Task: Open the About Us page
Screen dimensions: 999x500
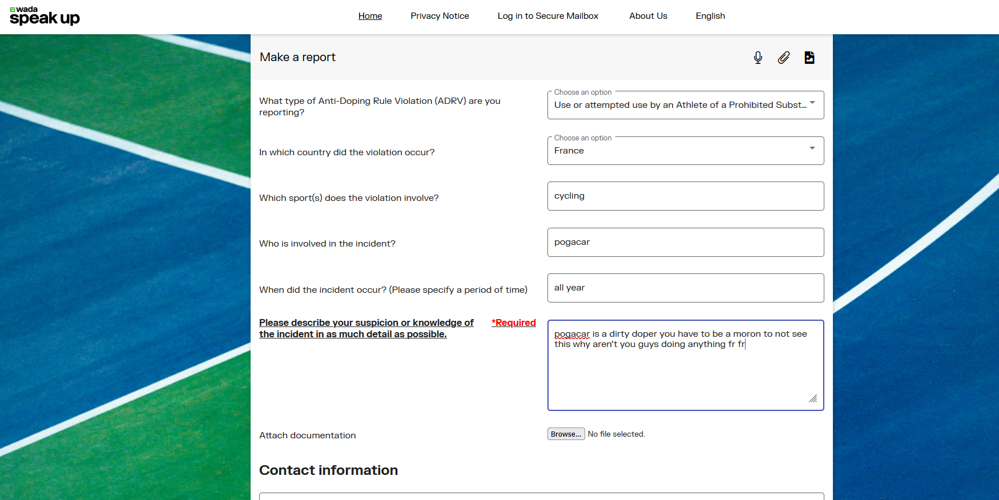Action: click(648, 16)
